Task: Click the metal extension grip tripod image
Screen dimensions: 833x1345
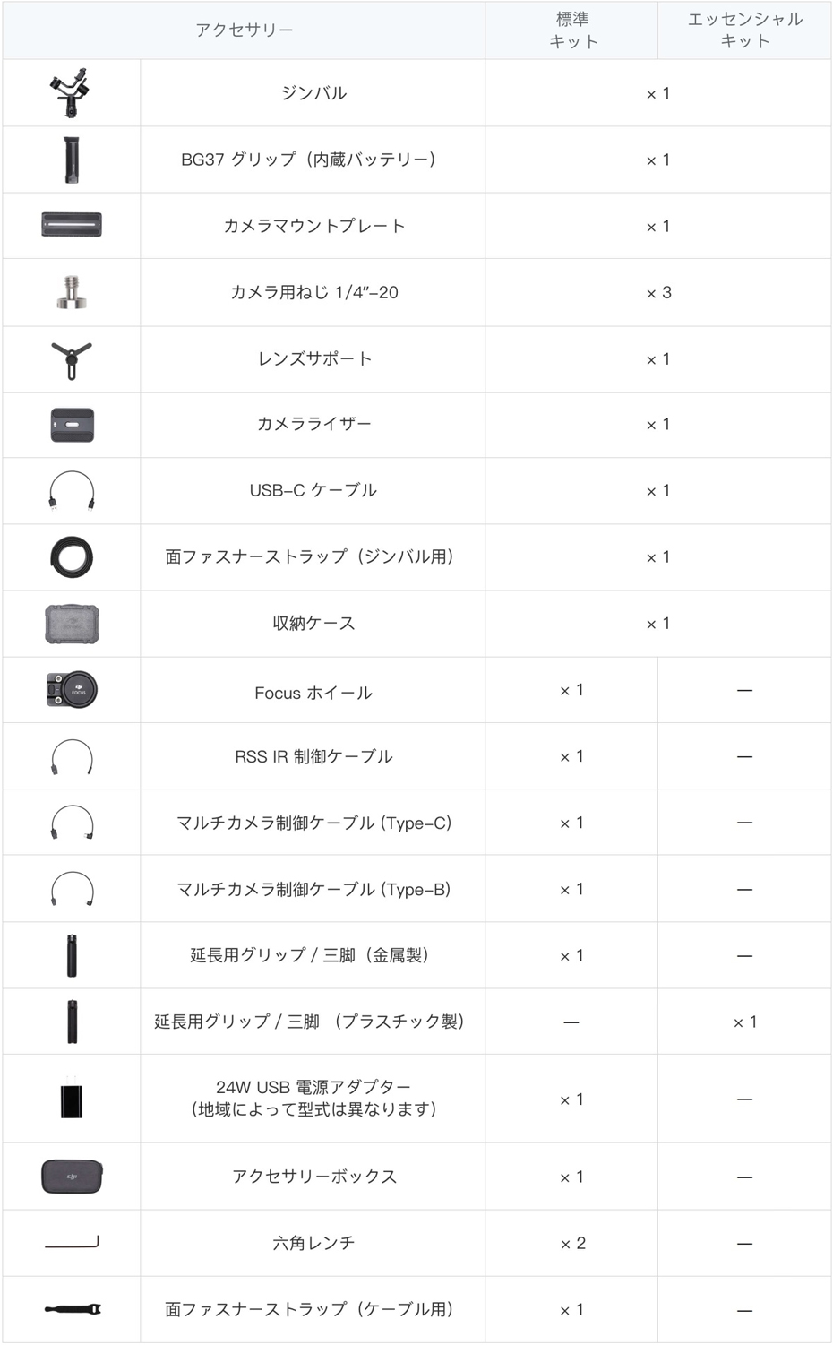Action: coord(72,955)
